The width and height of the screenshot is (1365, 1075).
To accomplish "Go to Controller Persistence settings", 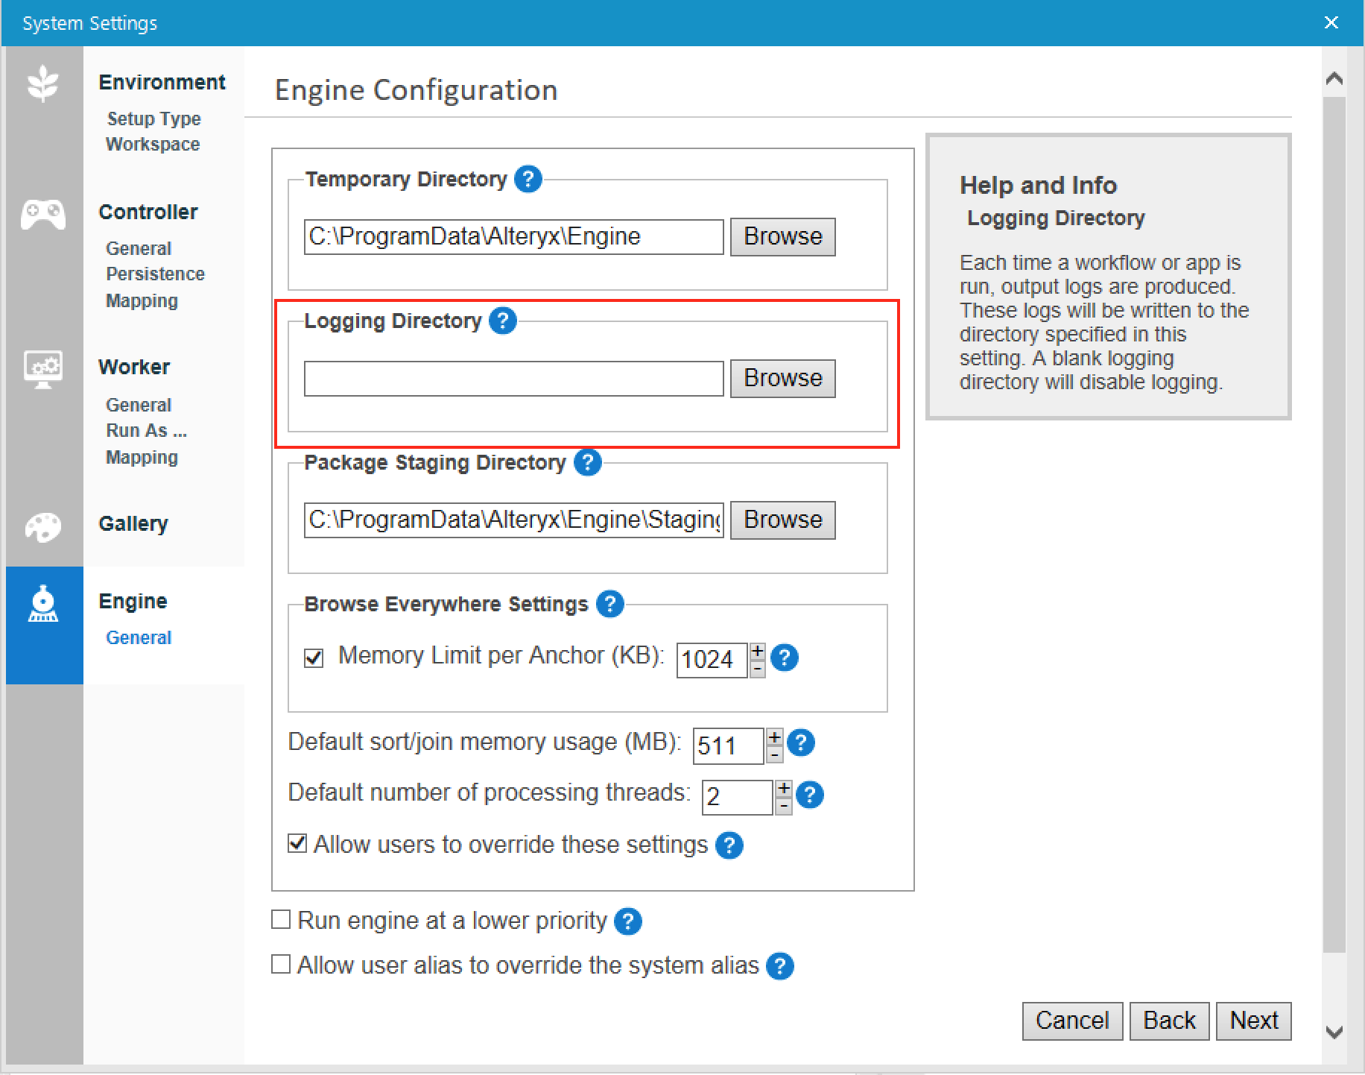I will click(x=155, y=274).
